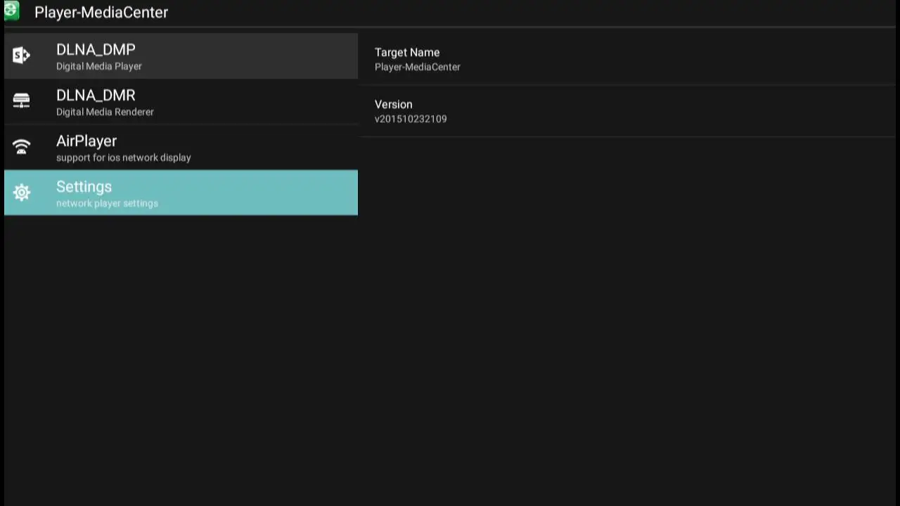
Task: Click the 'network player settings' subtitle
Action: (107, 203)
